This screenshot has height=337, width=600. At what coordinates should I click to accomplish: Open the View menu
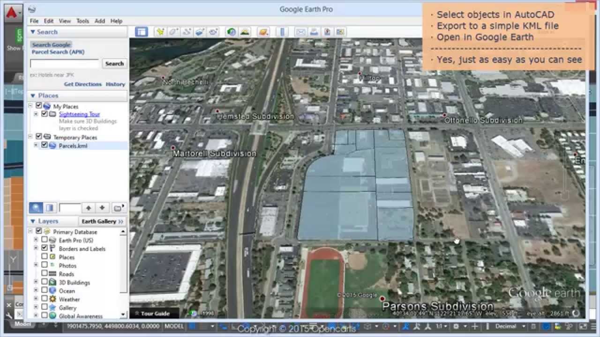click(x=65, y=21)
